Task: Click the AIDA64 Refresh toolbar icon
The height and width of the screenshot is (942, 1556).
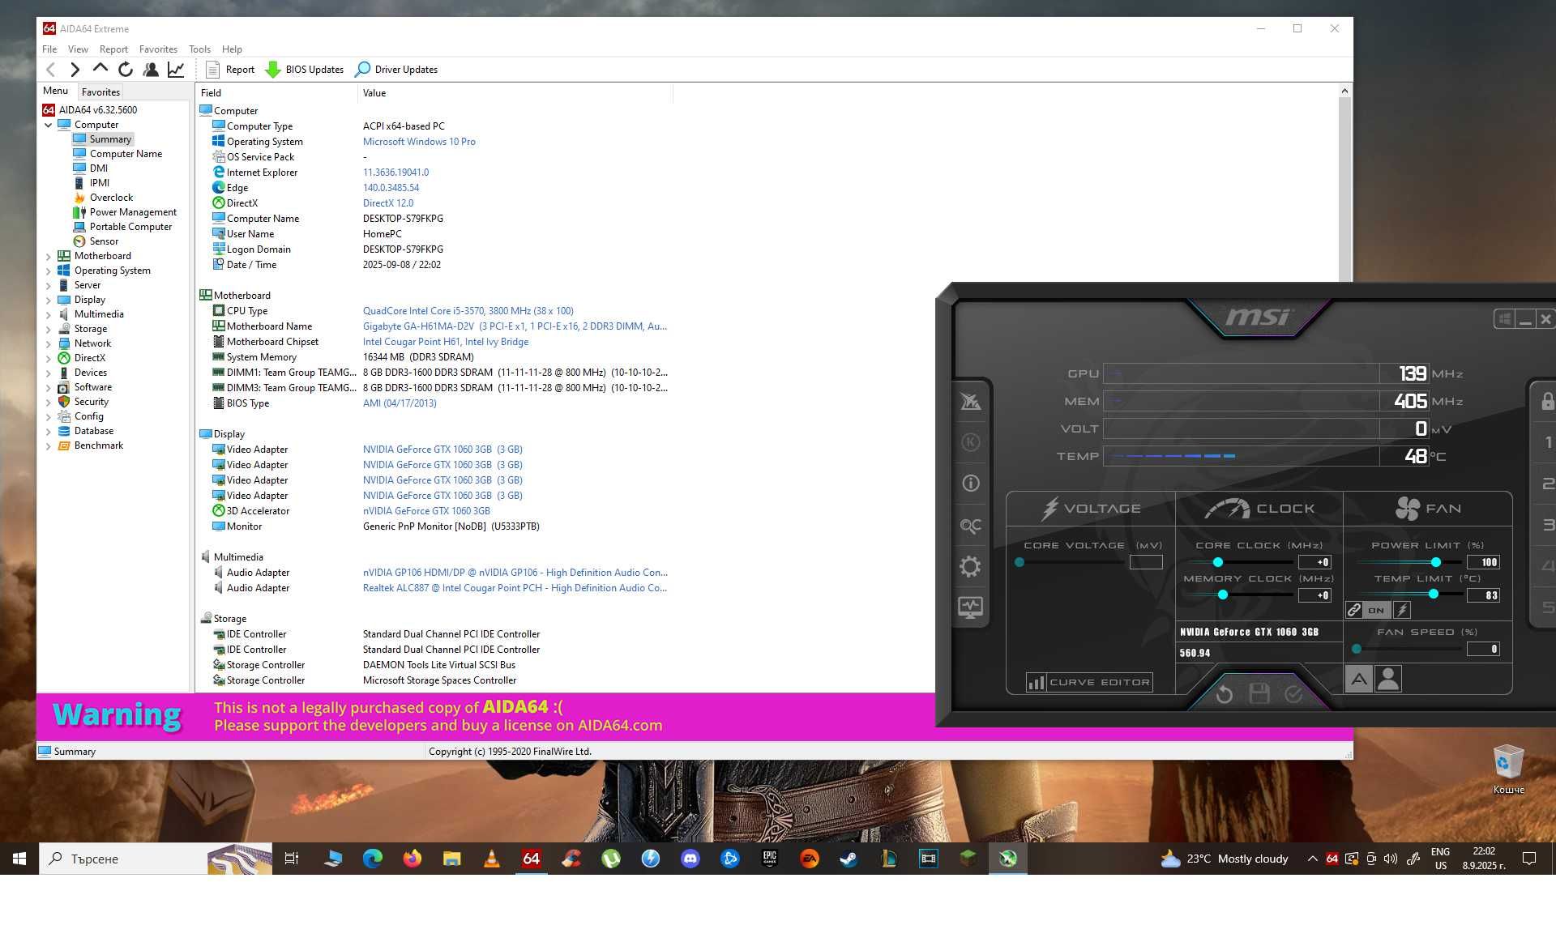Action: click(125, 70)
